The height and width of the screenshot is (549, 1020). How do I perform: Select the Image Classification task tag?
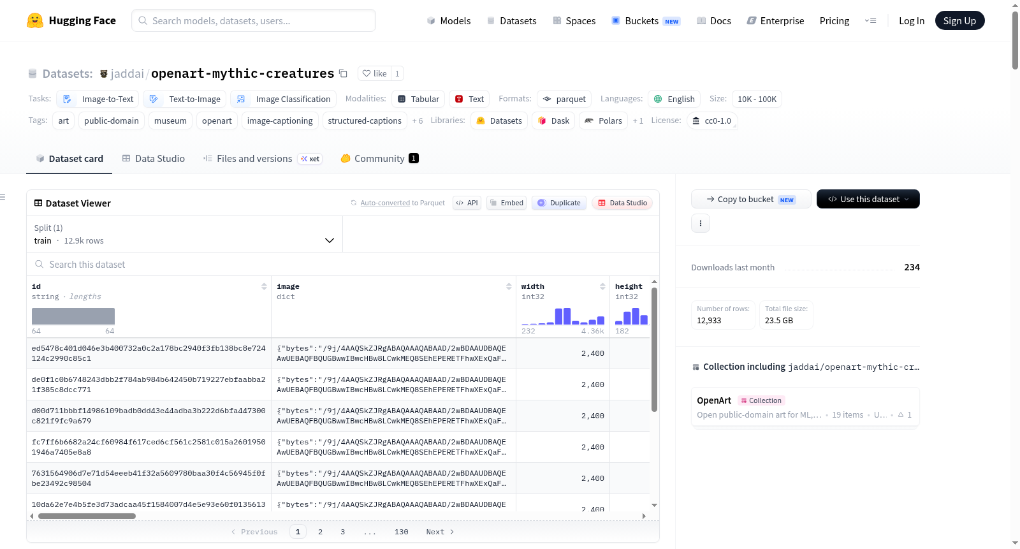point(283,99)
